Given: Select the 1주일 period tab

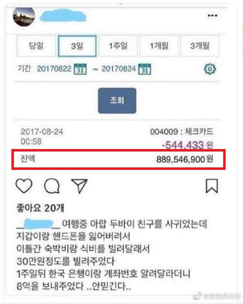Looking at the screenshot, I should click(118, 46).
